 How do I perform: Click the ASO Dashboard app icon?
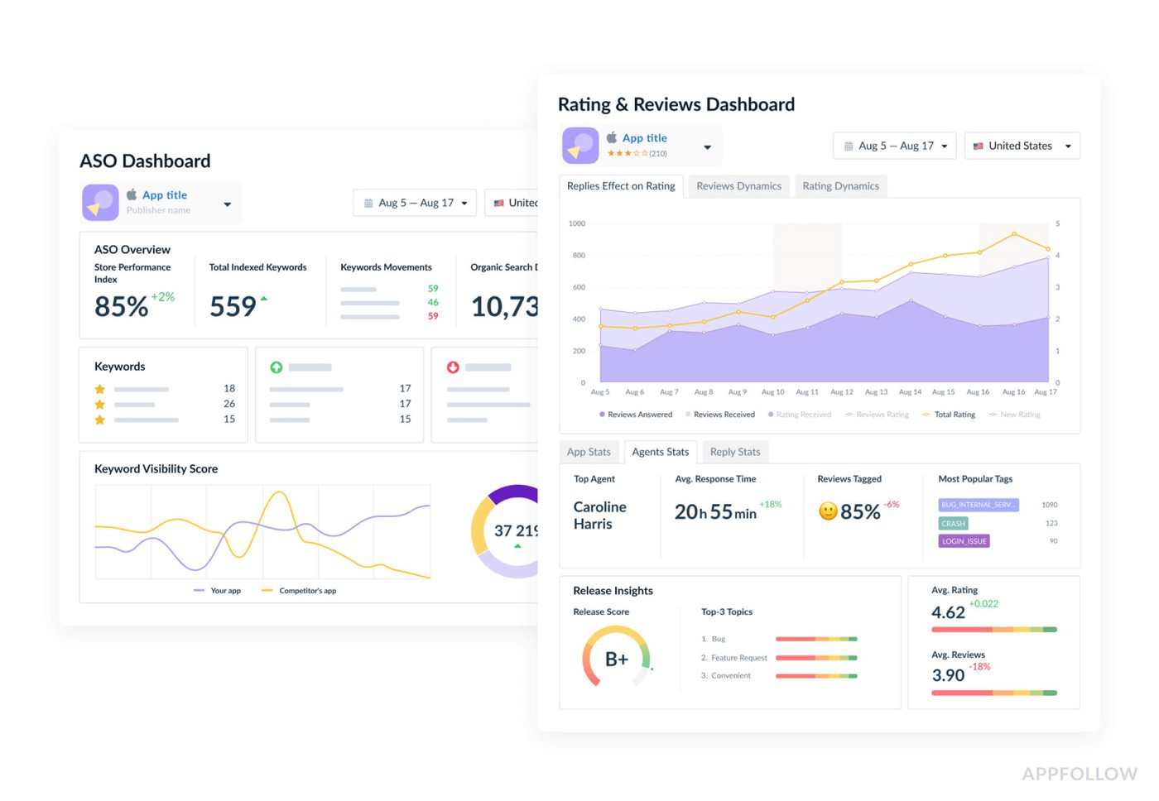[100, 203]
